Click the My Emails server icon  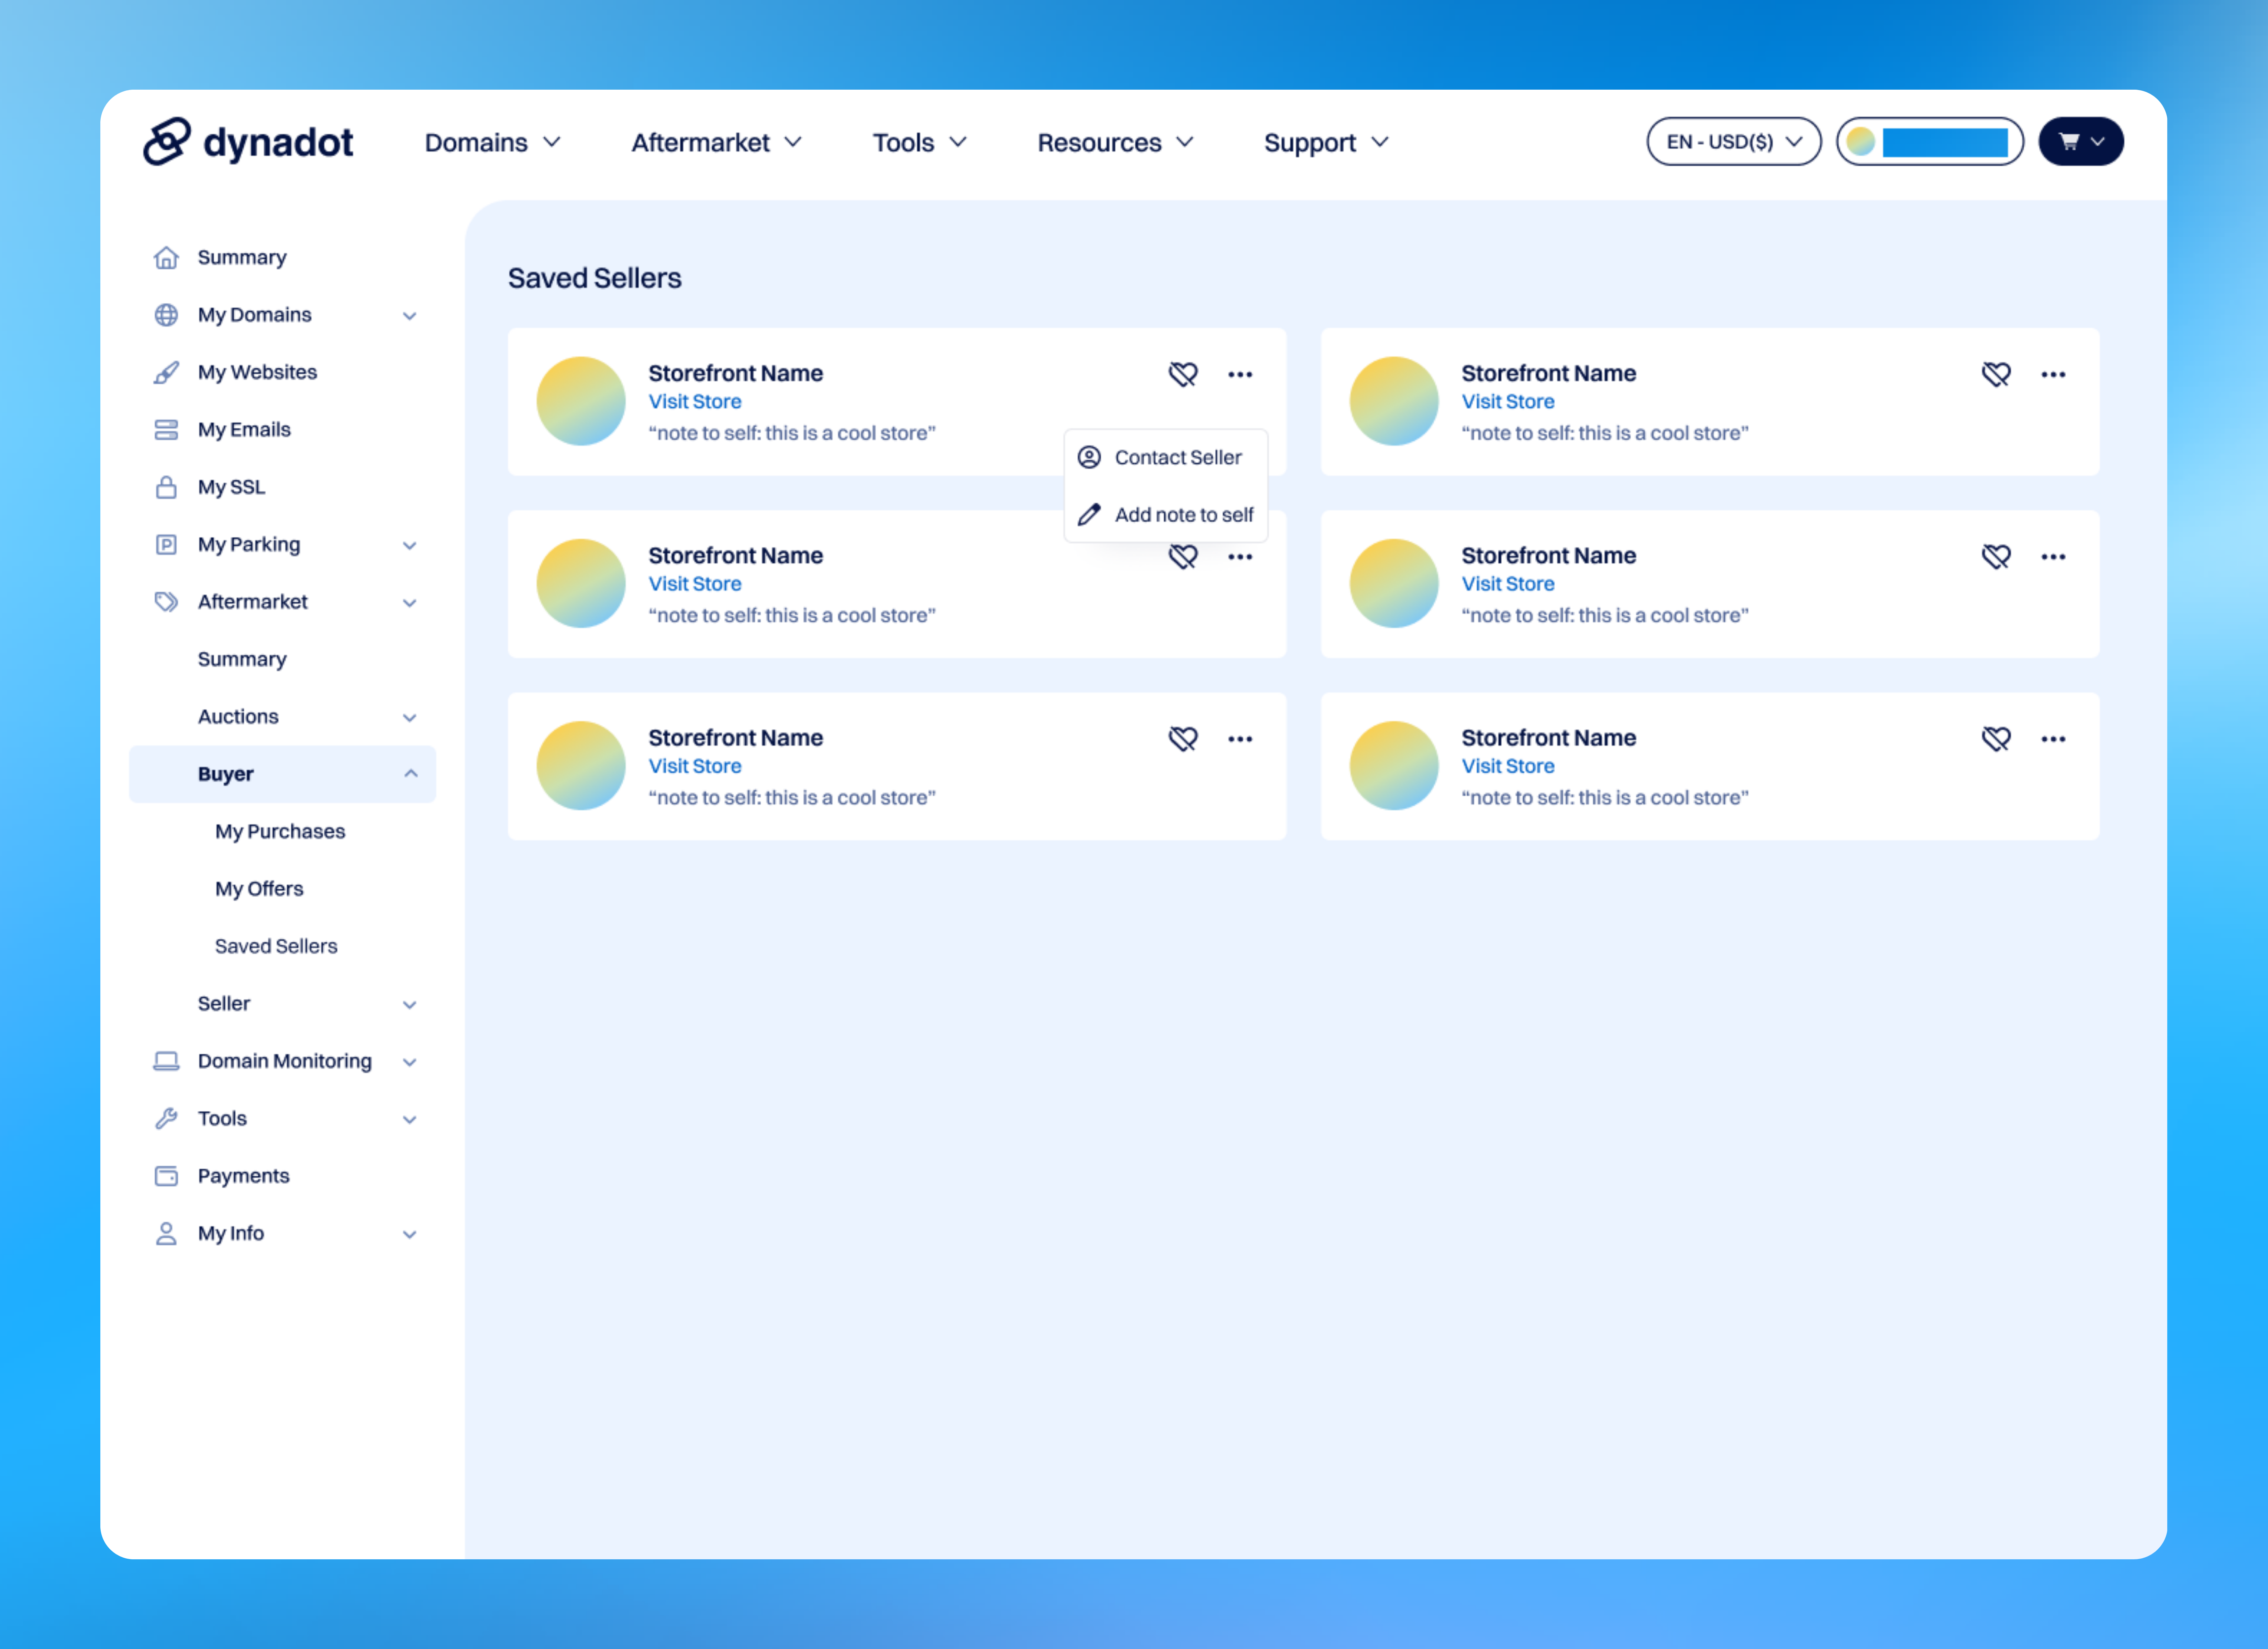(166, 430)
